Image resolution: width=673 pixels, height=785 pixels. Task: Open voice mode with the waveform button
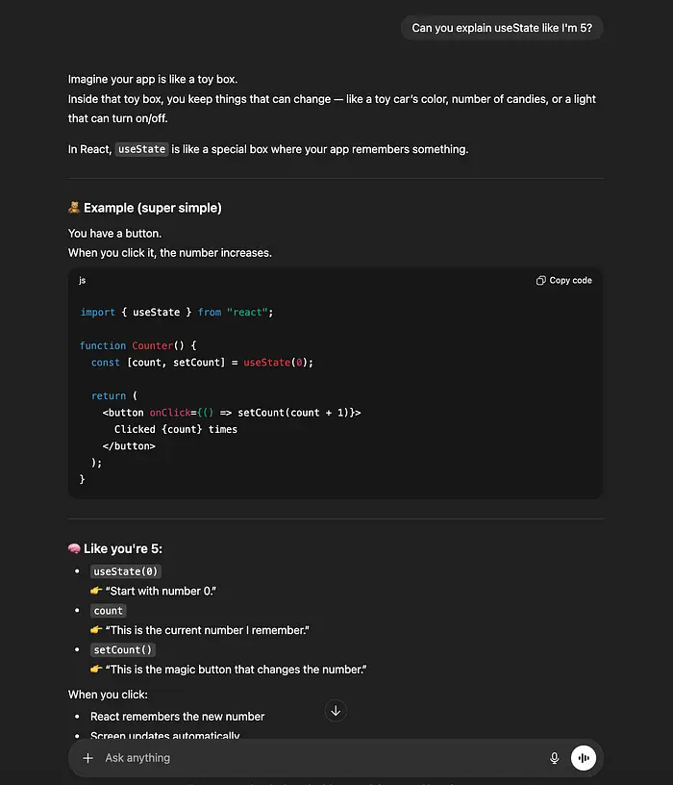[583, 758]
